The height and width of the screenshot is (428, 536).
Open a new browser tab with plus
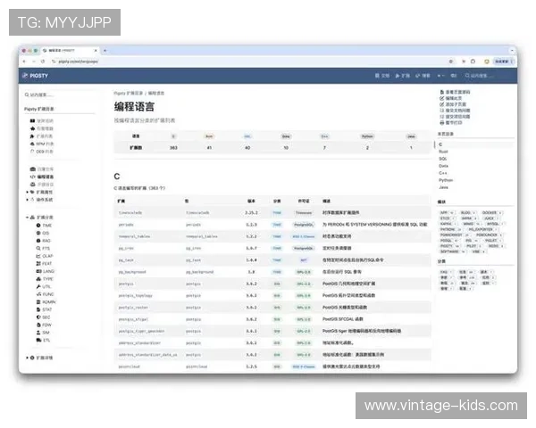click(x=105, y=51)
